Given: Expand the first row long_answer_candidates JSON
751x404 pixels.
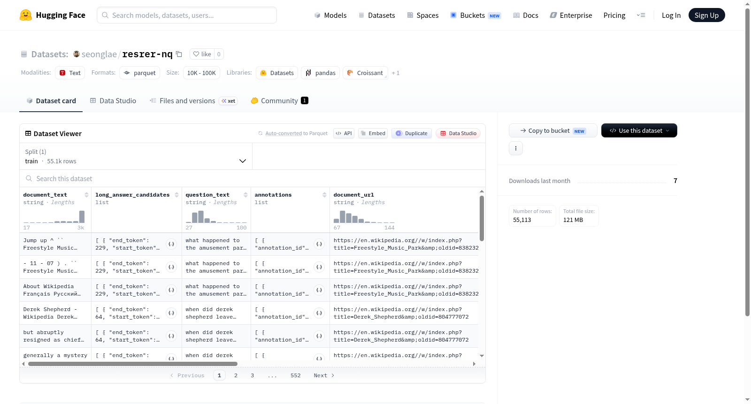Looking at the screenshot, I should 171,244.
